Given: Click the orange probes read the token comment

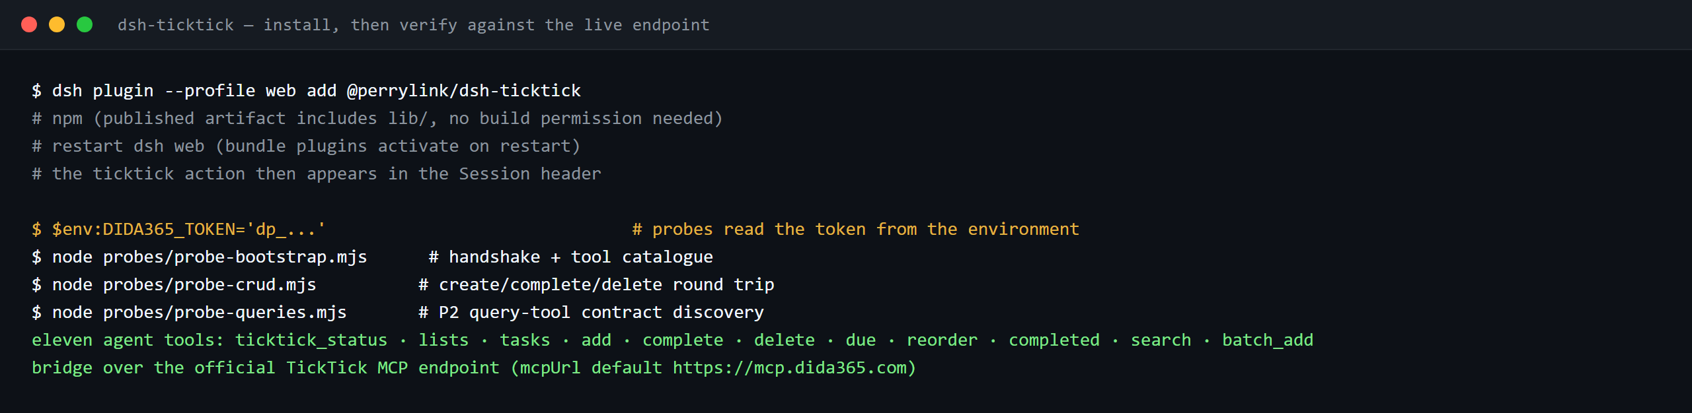Looking at the screenshot, I should (855, 229).
